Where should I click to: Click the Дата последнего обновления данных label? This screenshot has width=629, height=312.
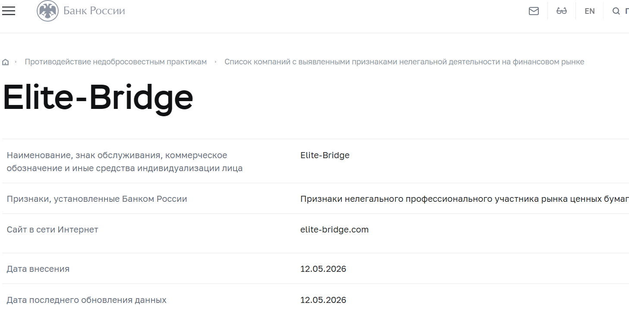point(86,300)
